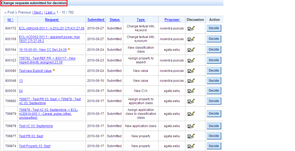Open discussion icon for request 799874

click(191, 146)
